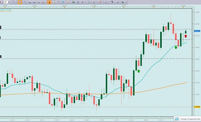Select the orange trend line drawing tool

tap(100, 2)
